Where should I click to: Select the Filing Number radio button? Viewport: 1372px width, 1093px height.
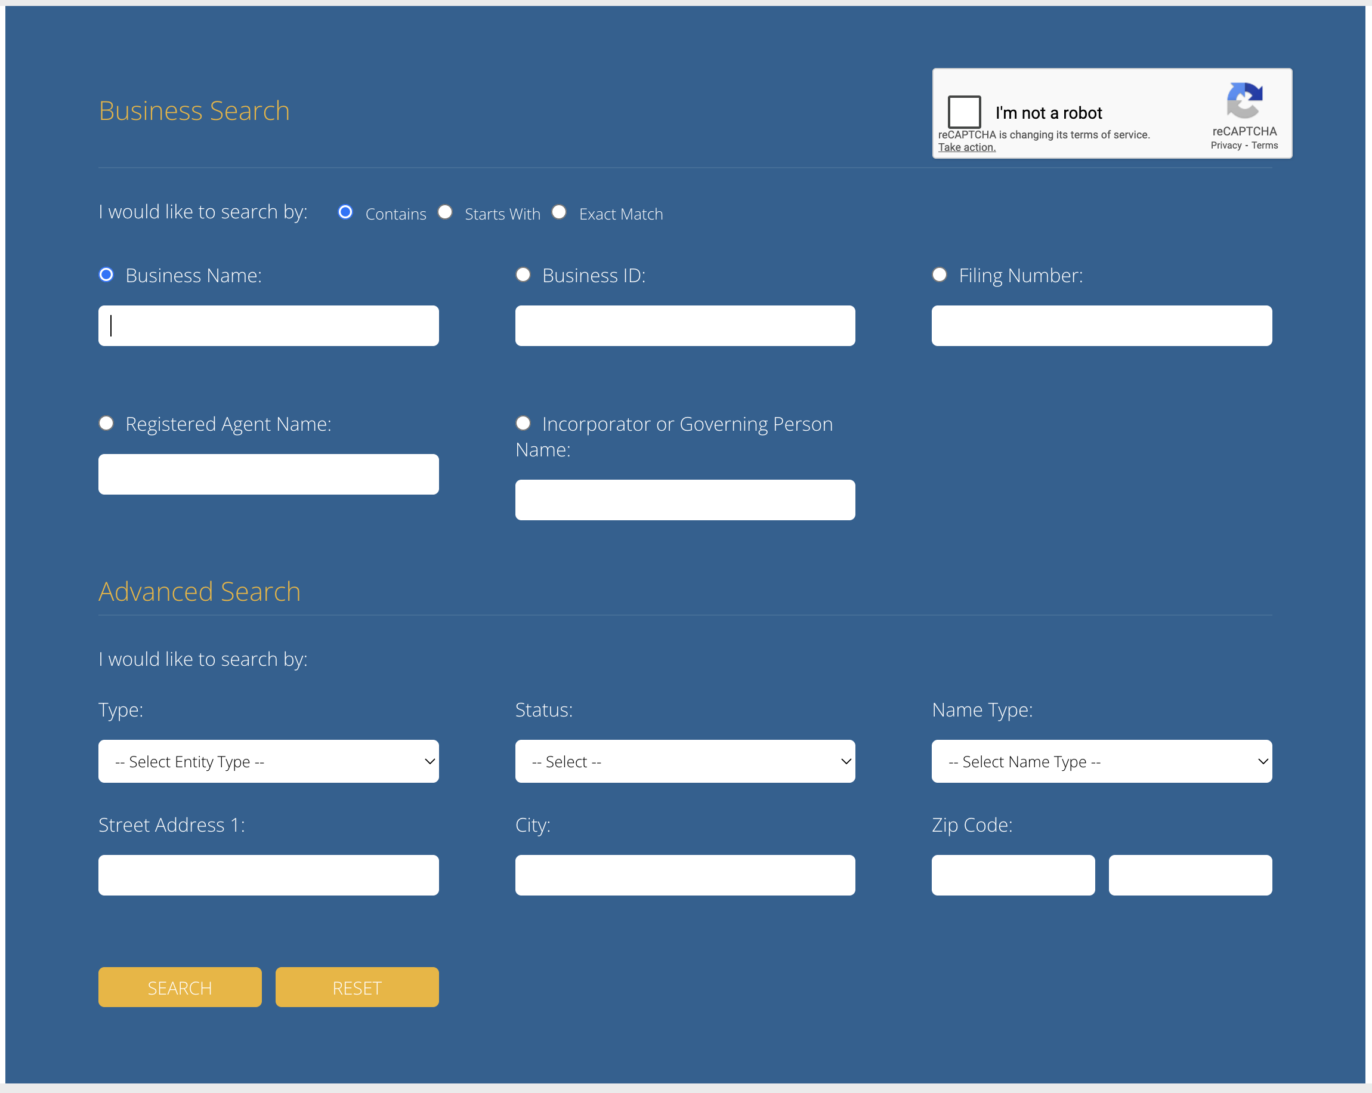point(940,275)
